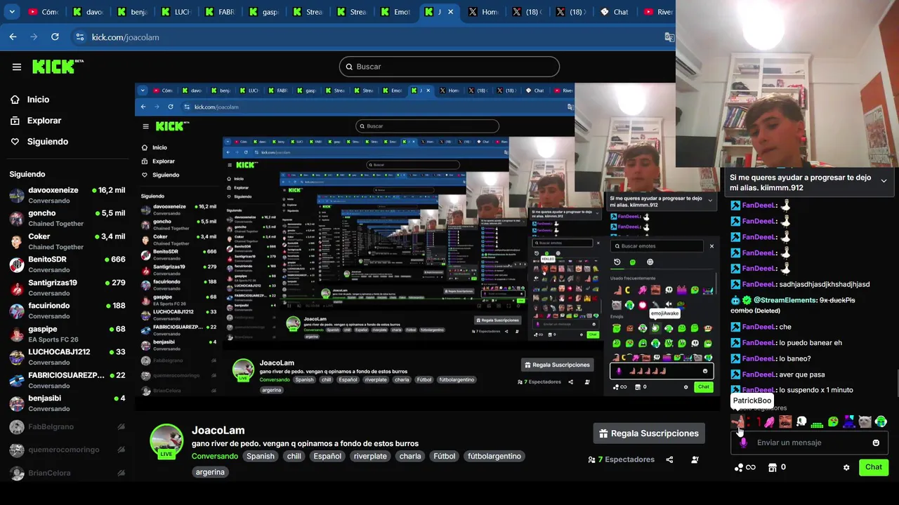The height and width of the screenshot is (505, 899).
Task: Select the fútbolargentino tag
Action: click(494, 456)
